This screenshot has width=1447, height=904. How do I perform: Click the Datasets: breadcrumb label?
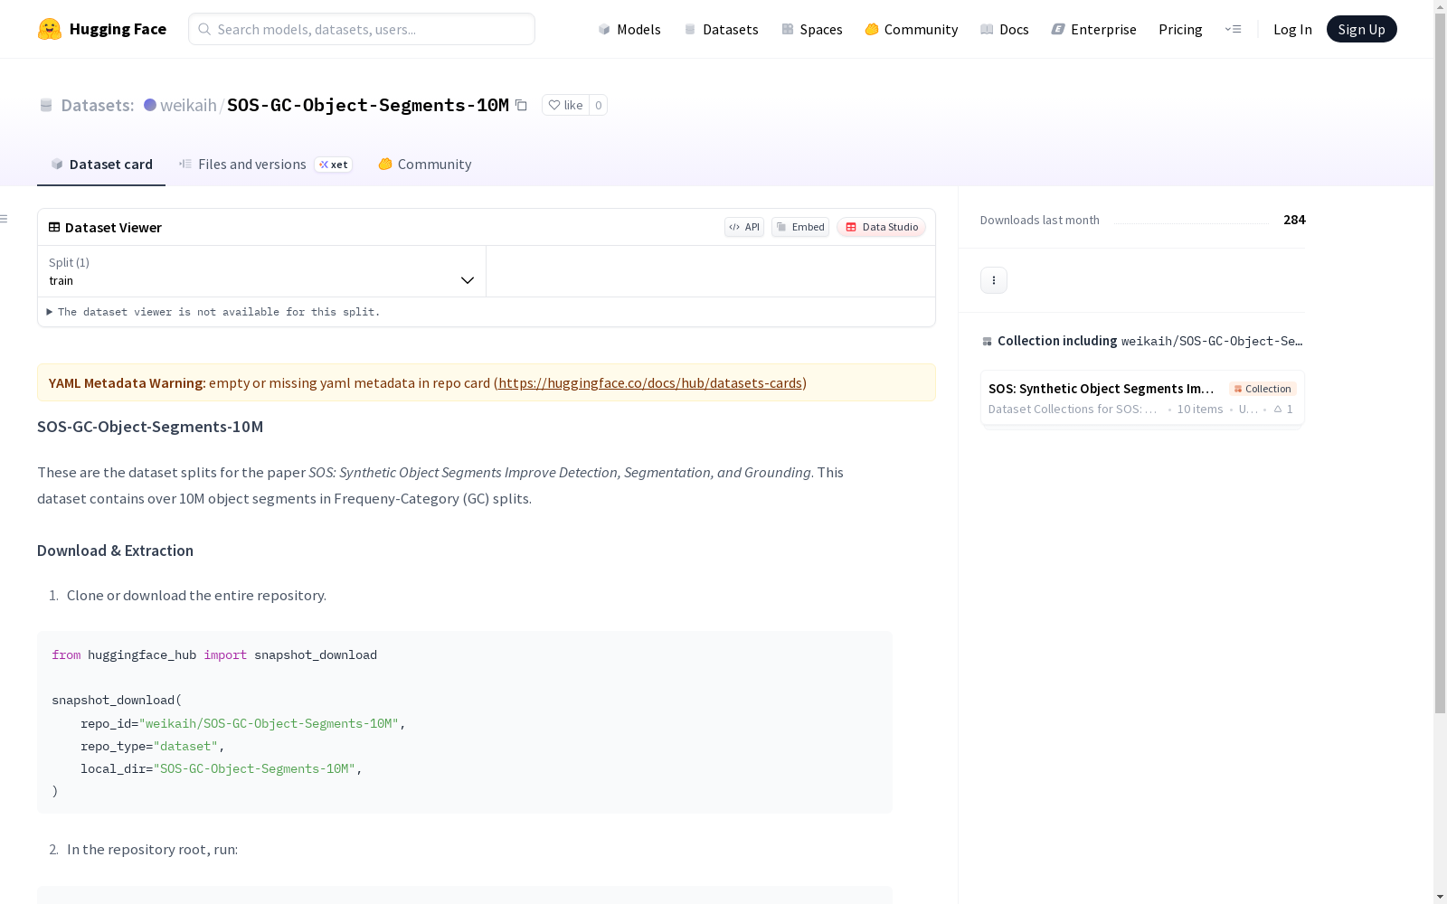pyautogui.click(x=98, y=105)
